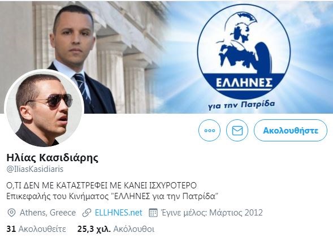Open the three-dot more options button
The width and height of the screenshot is (333, 237).
[x=209, y=130]
